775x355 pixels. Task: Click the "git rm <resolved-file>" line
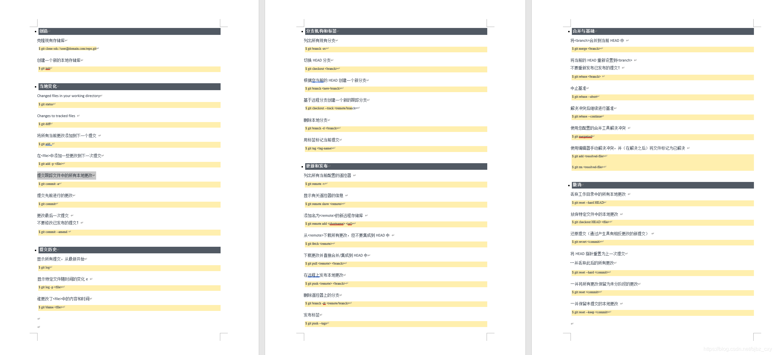coord(589,167)
